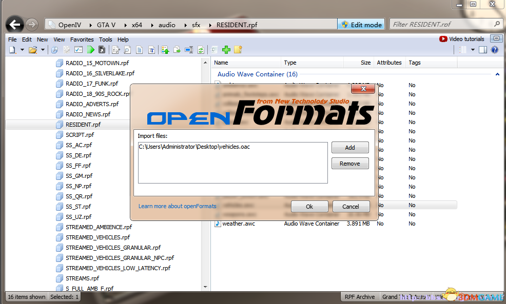Open the File menu
506x304 pixels.
tap(13, 39)
